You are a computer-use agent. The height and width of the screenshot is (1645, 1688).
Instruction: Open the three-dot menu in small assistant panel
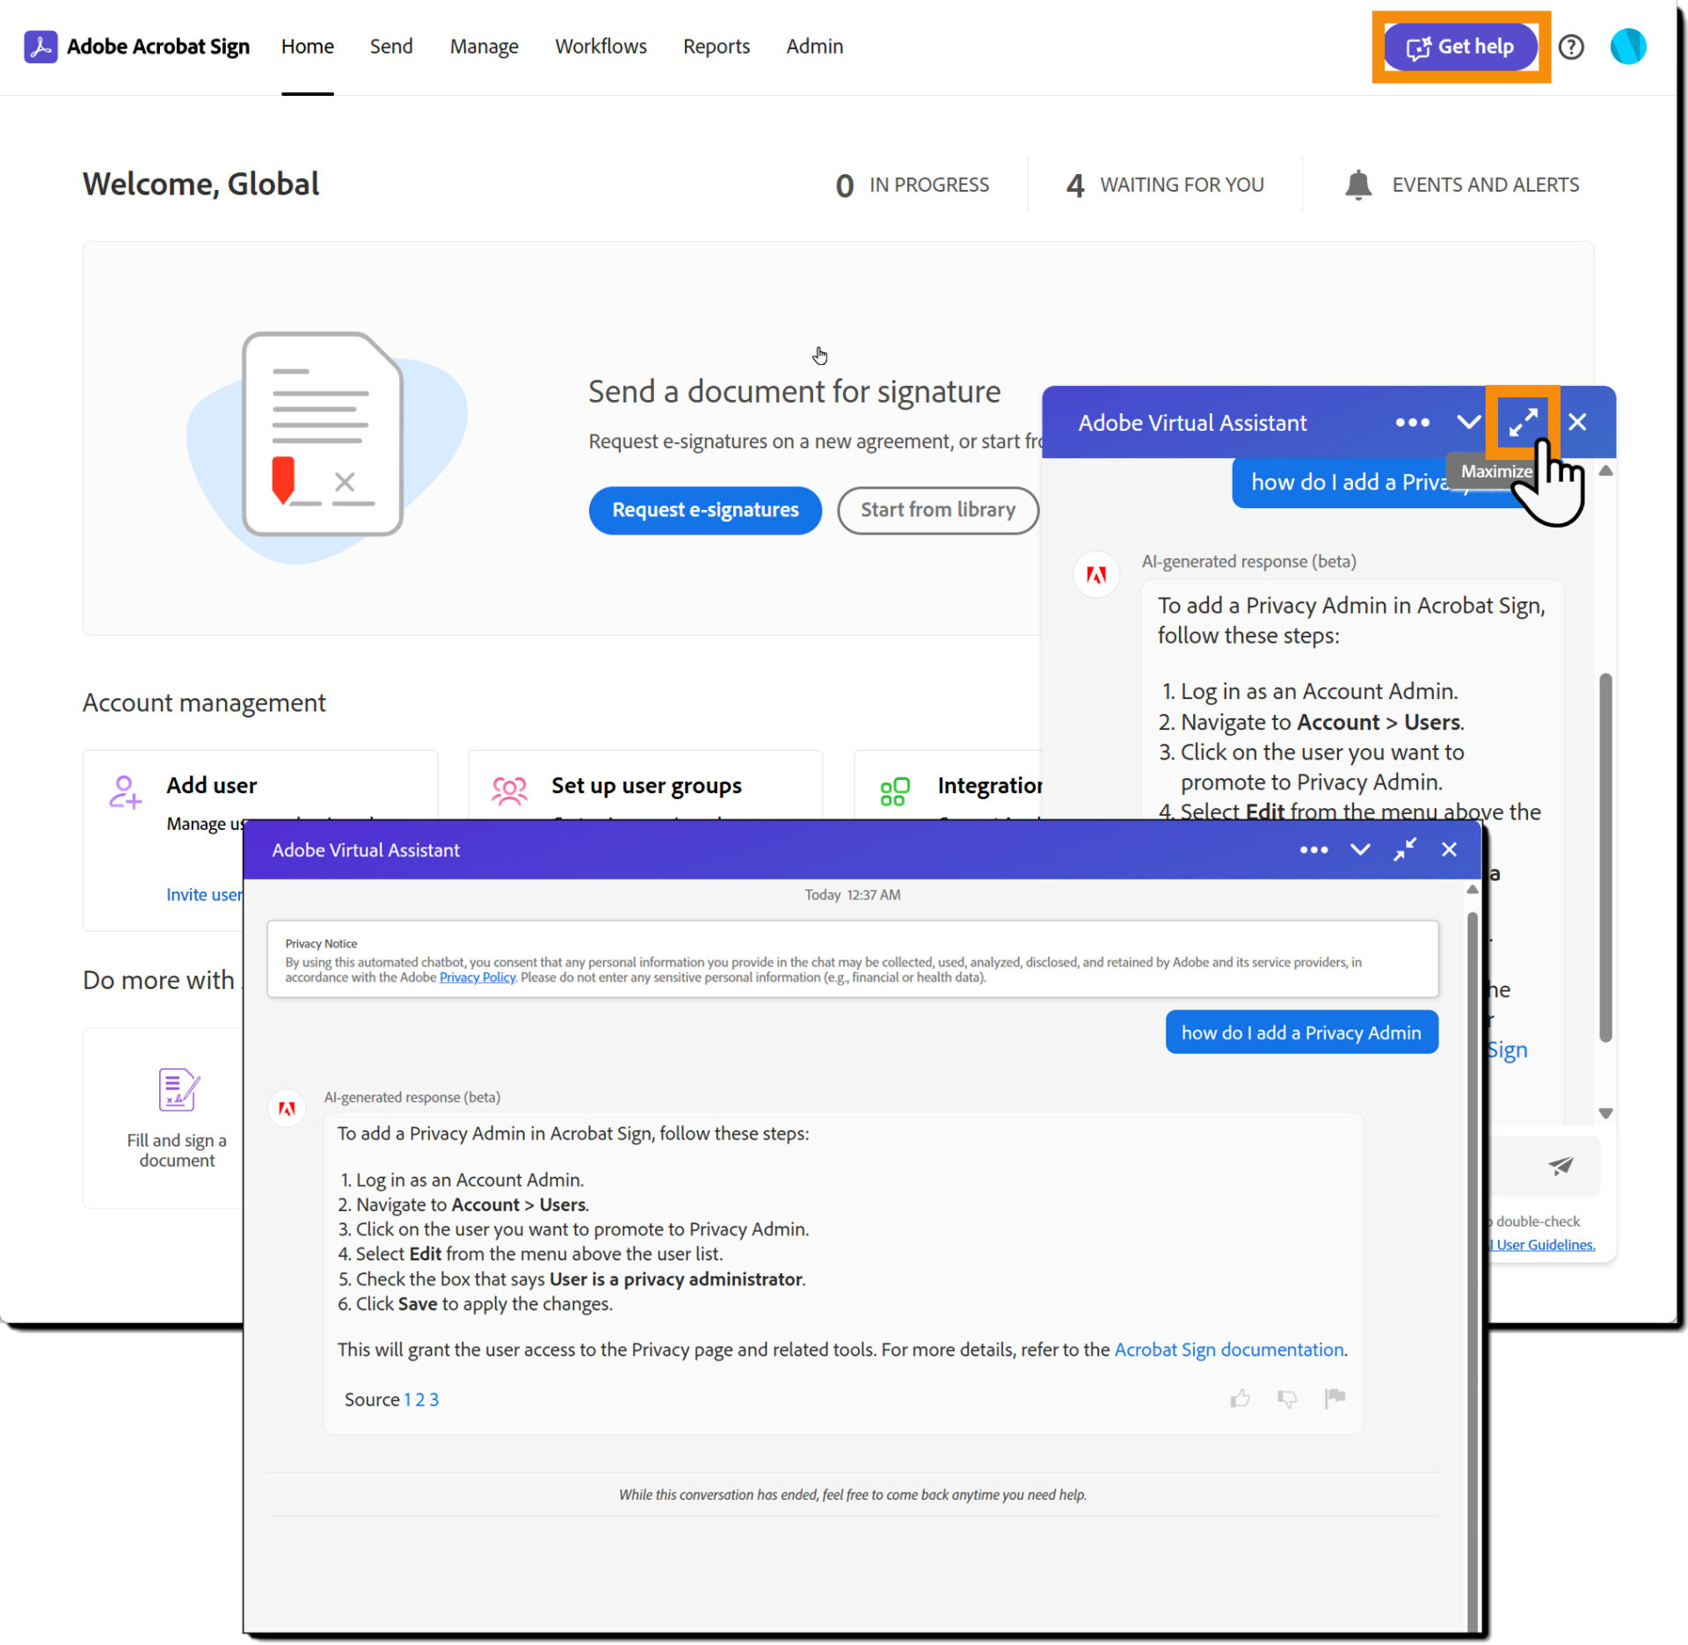click(1412, 422)
